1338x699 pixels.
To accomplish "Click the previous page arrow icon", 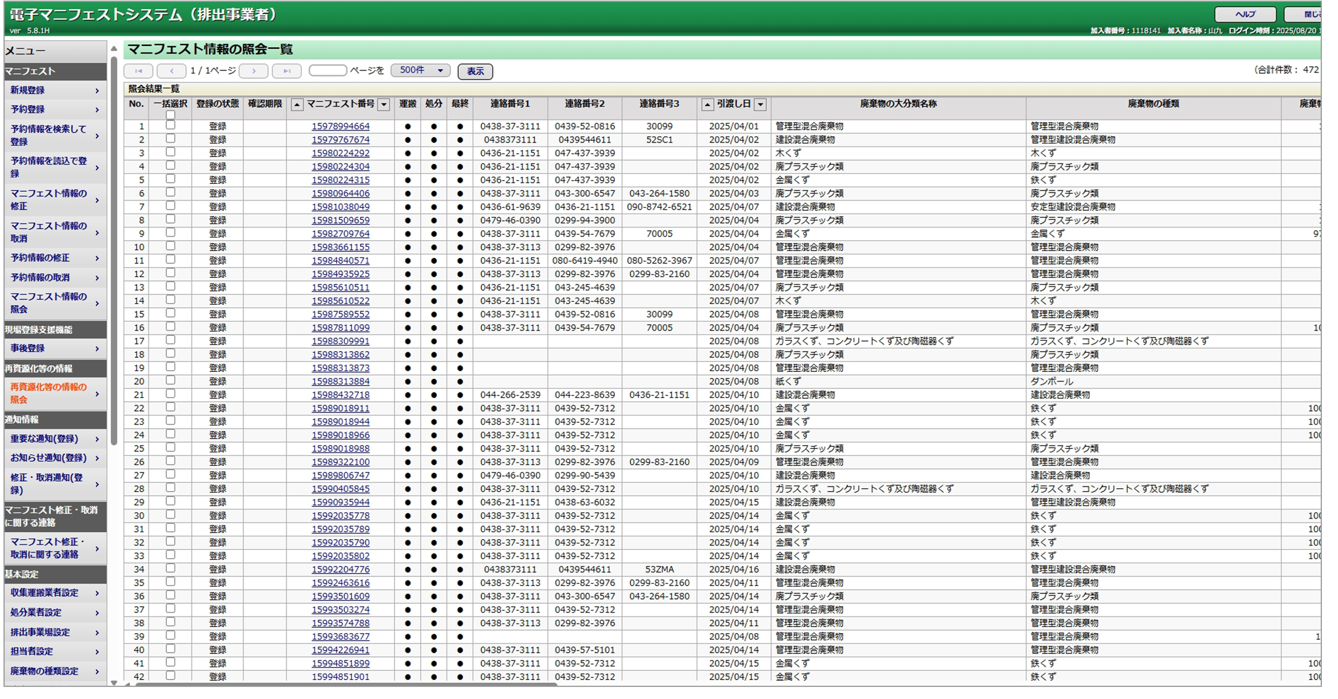I will click(x=171, y=71).
